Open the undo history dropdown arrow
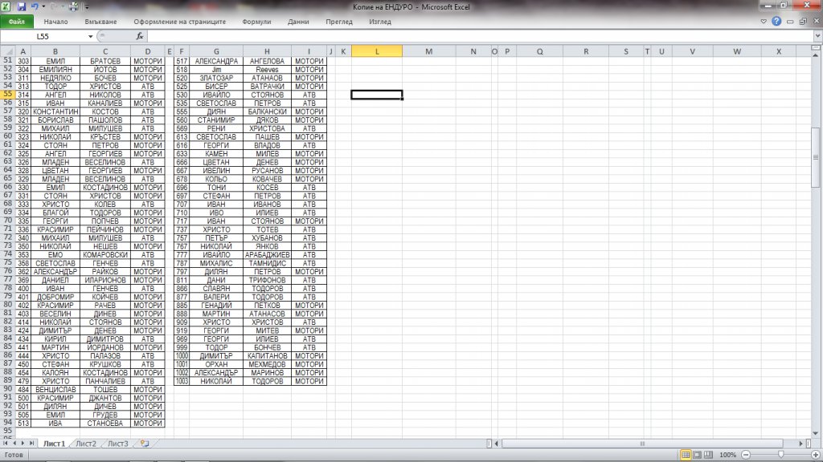The width and height of the screenshot is (823, 462). click(43, 6)
